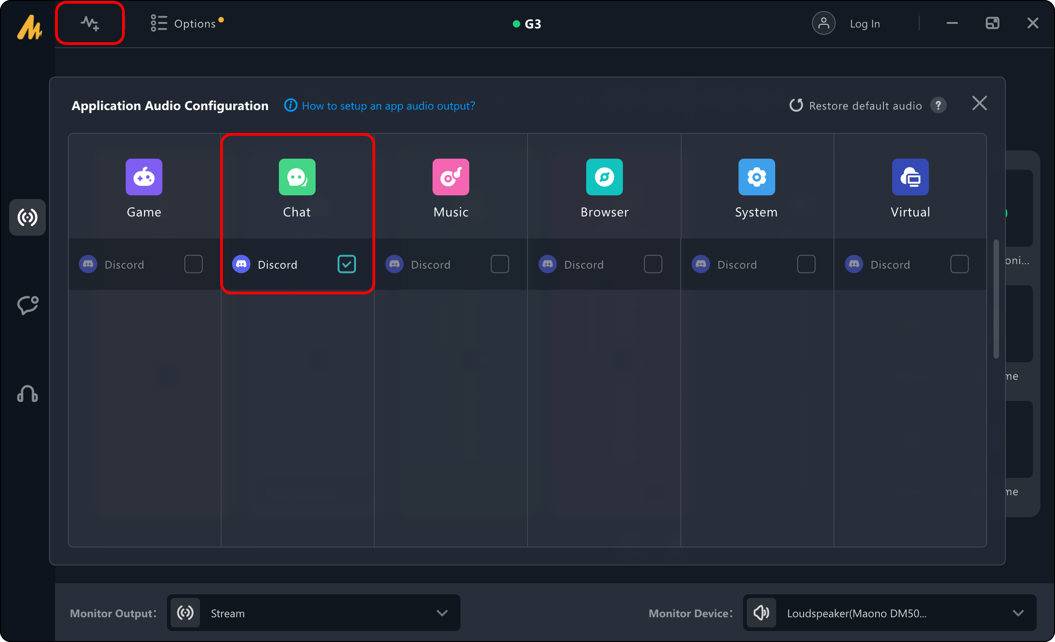Click Discord app icon in Music column

click(394, 264)
